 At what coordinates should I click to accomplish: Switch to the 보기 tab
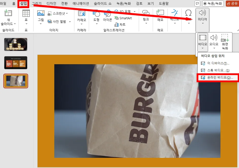click(151, 4)
